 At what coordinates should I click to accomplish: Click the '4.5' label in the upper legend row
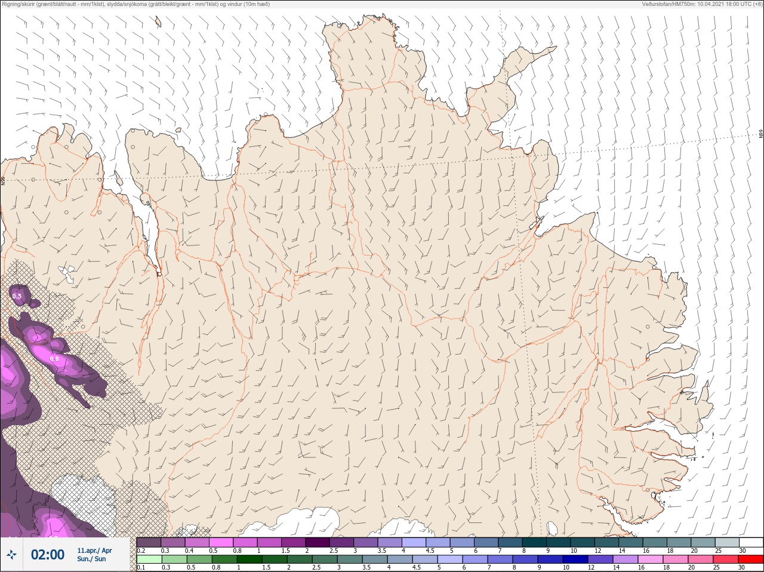430,551
